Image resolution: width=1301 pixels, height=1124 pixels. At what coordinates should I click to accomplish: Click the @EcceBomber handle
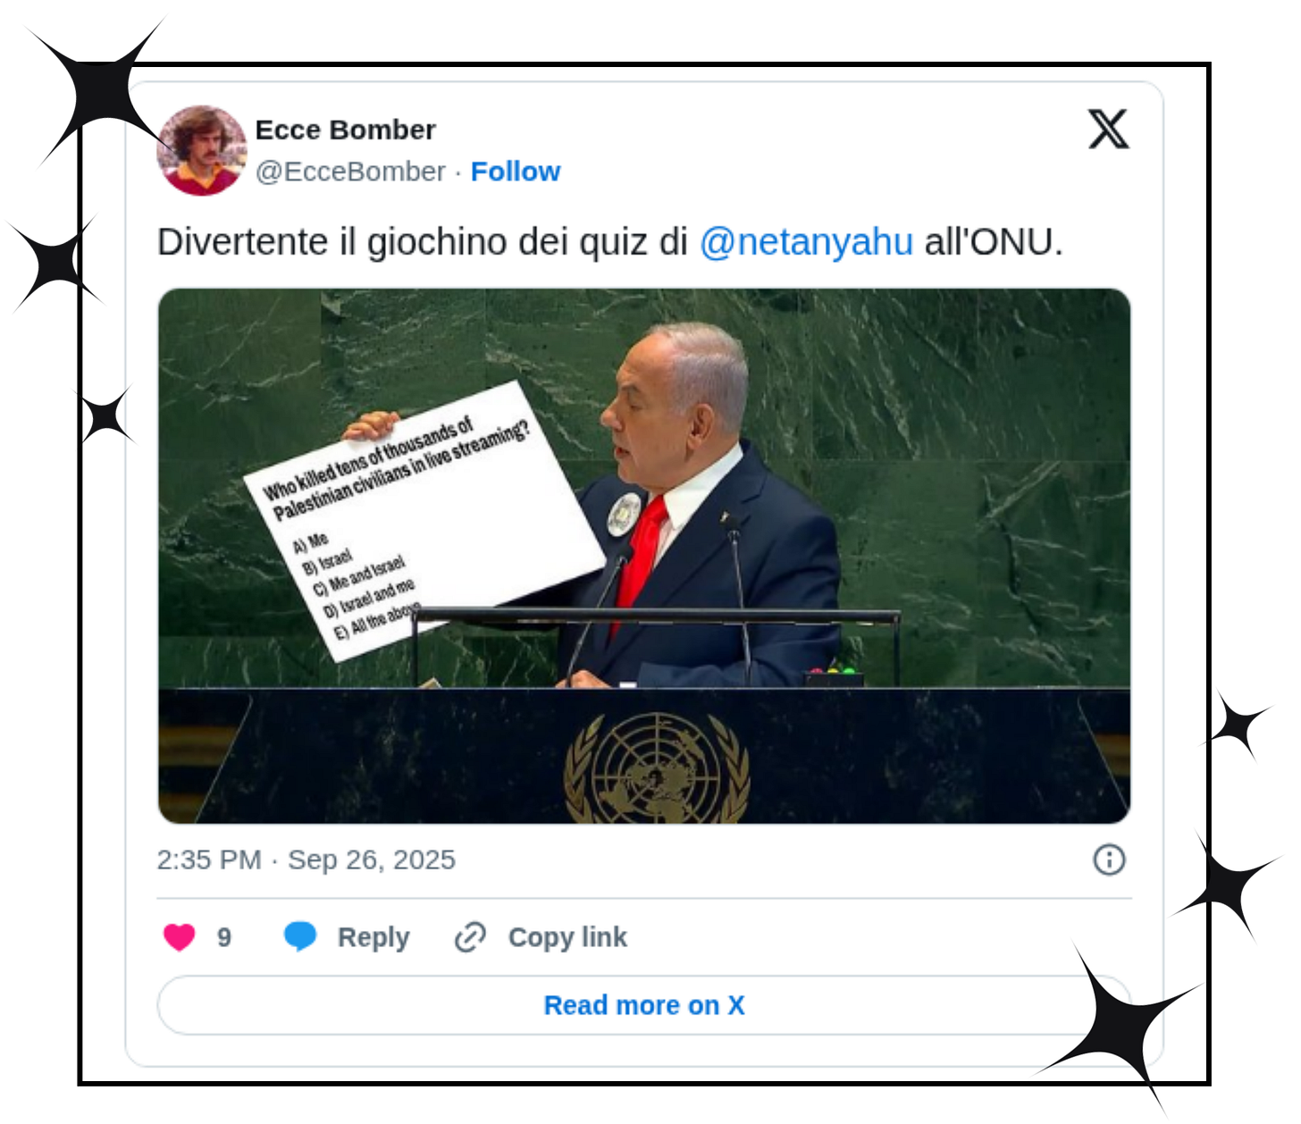tap(350, 171)
